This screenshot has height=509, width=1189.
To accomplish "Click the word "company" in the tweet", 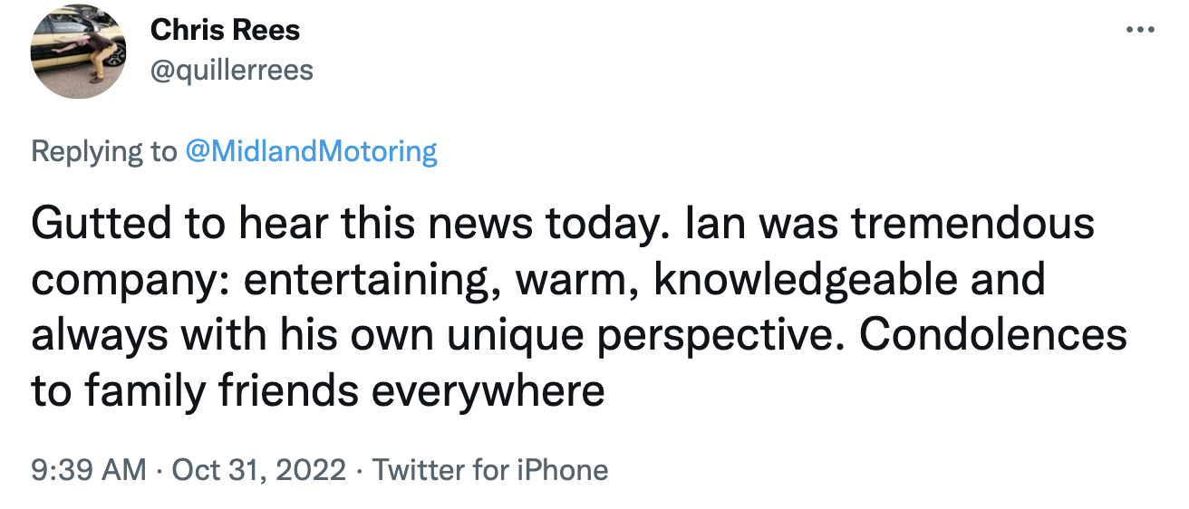I will (125, 280).
